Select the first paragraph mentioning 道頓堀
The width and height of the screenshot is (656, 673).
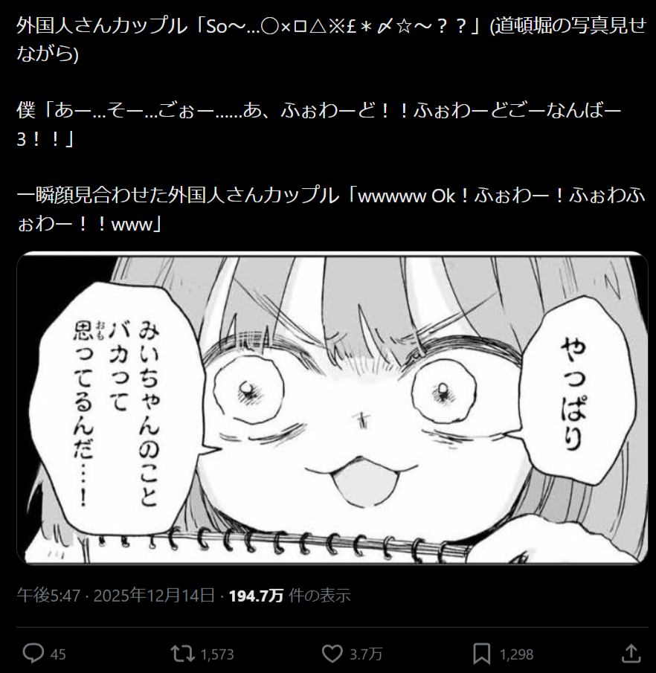tap(330, 39)
